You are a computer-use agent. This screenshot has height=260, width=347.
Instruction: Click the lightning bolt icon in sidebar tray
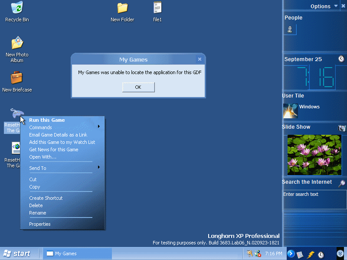311,254
